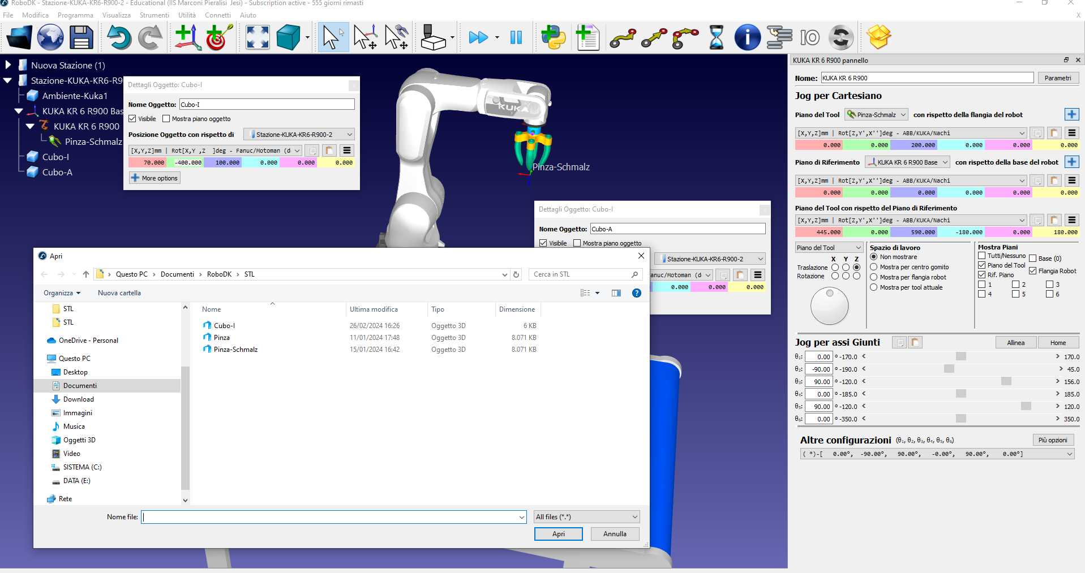Image resolution: width=1085 pixels, height=573 pixels.
Task: Open the Altre configurazioni joints dropdown
Action: 937,454
